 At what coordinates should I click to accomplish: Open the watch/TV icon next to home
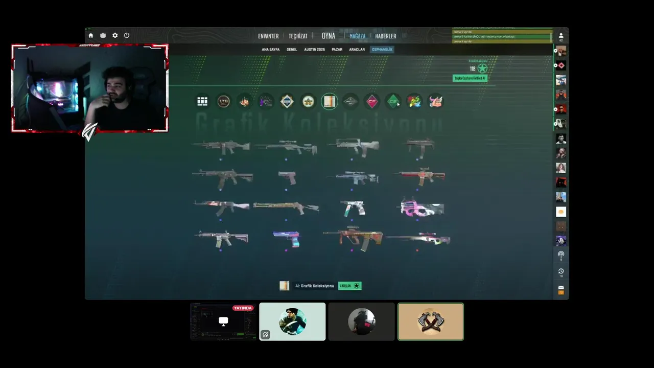[x=103, y=36]
